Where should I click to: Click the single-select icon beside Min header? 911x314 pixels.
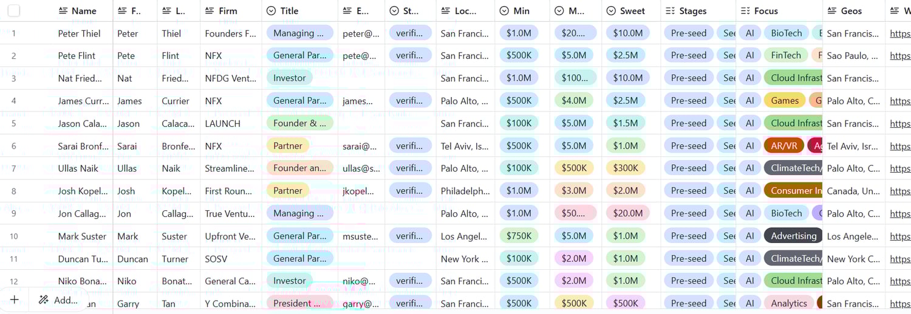point(504,11)
